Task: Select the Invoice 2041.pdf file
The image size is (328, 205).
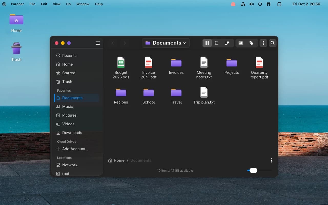Action: click(x=149, y=68)
